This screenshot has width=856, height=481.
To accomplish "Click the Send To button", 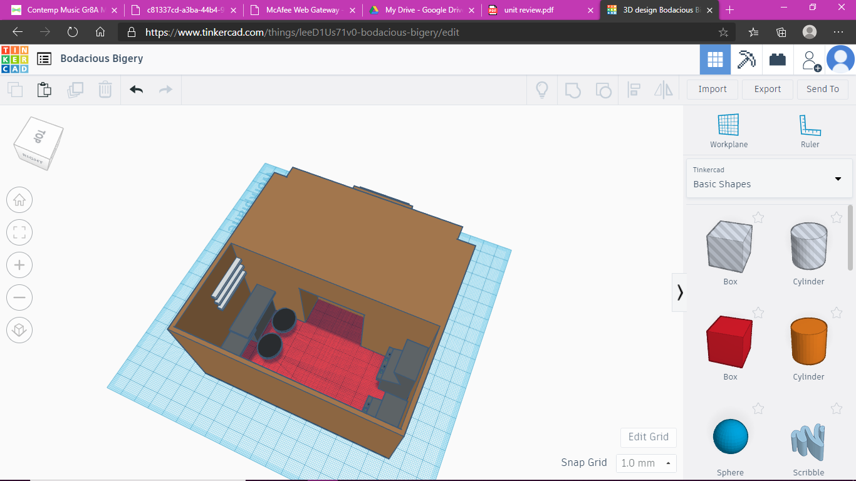I will pos(823,90).
